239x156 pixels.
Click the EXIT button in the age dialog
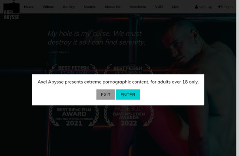point(106,94)
